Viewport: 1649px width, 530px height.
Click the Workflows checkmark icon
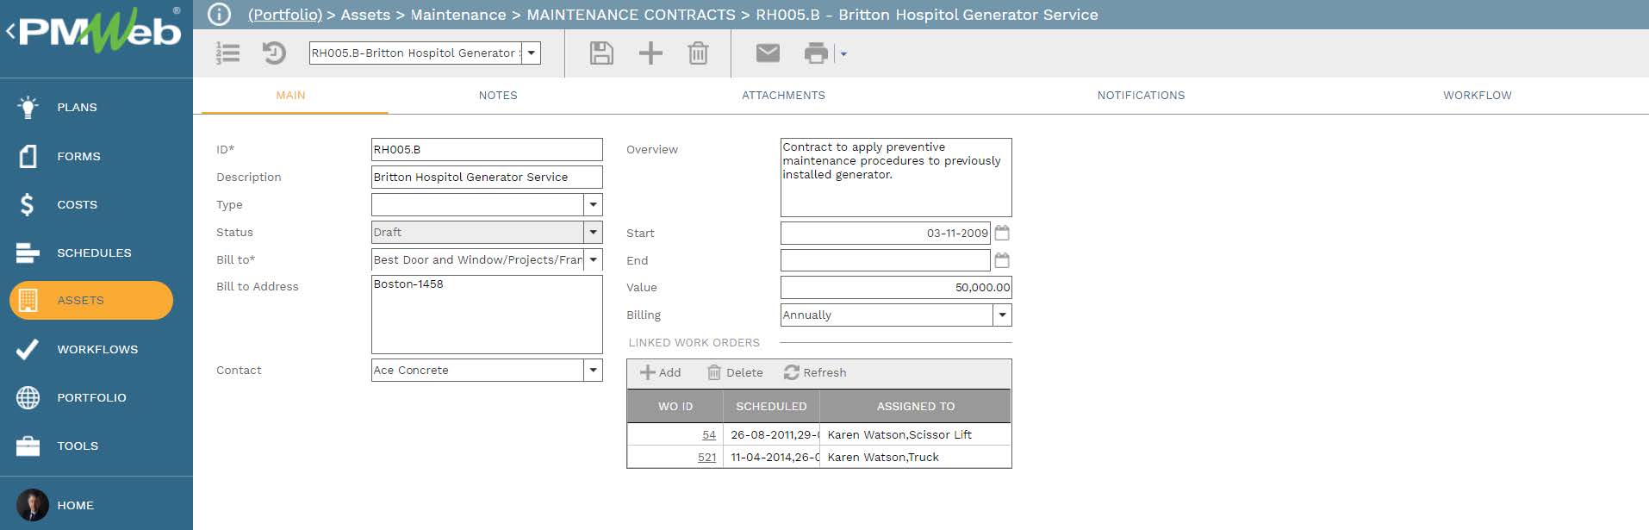click(x=28, y=349)
